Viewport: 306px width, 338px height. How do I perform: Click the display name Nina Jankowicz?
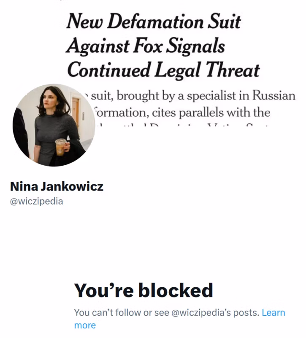pos(57,186)
